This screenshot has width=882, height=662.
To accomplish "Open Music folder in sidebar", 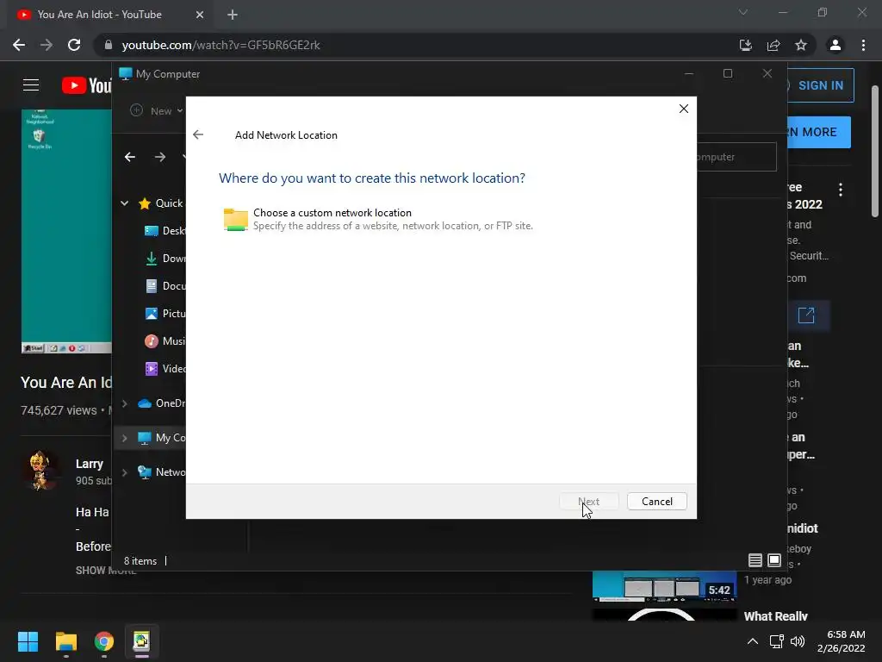I will 165,341.
